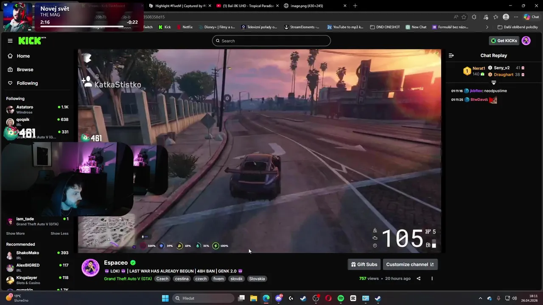Viewport: 543px width, 305px height.
Task: Open the Netflix bookmark
Action: [x=184, y=27]
